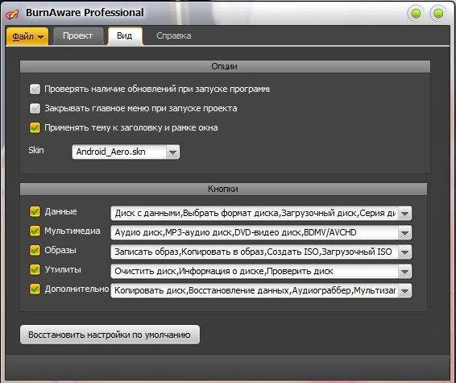Open the Файл menu

coord(27,36)
